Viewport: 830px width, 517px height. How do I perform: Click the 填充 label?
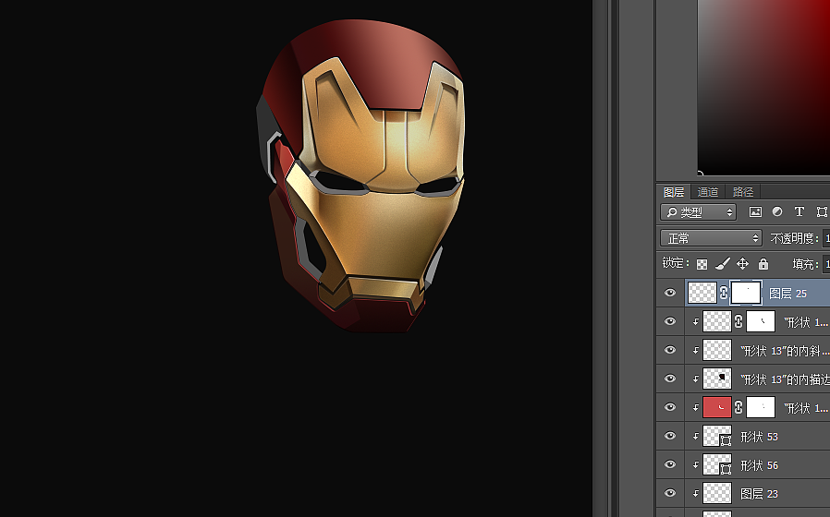(x=805, y=264)
